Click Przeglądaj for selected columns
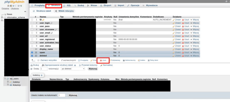Viewport: 230px width, 102px height. click(x=83, y=60)
